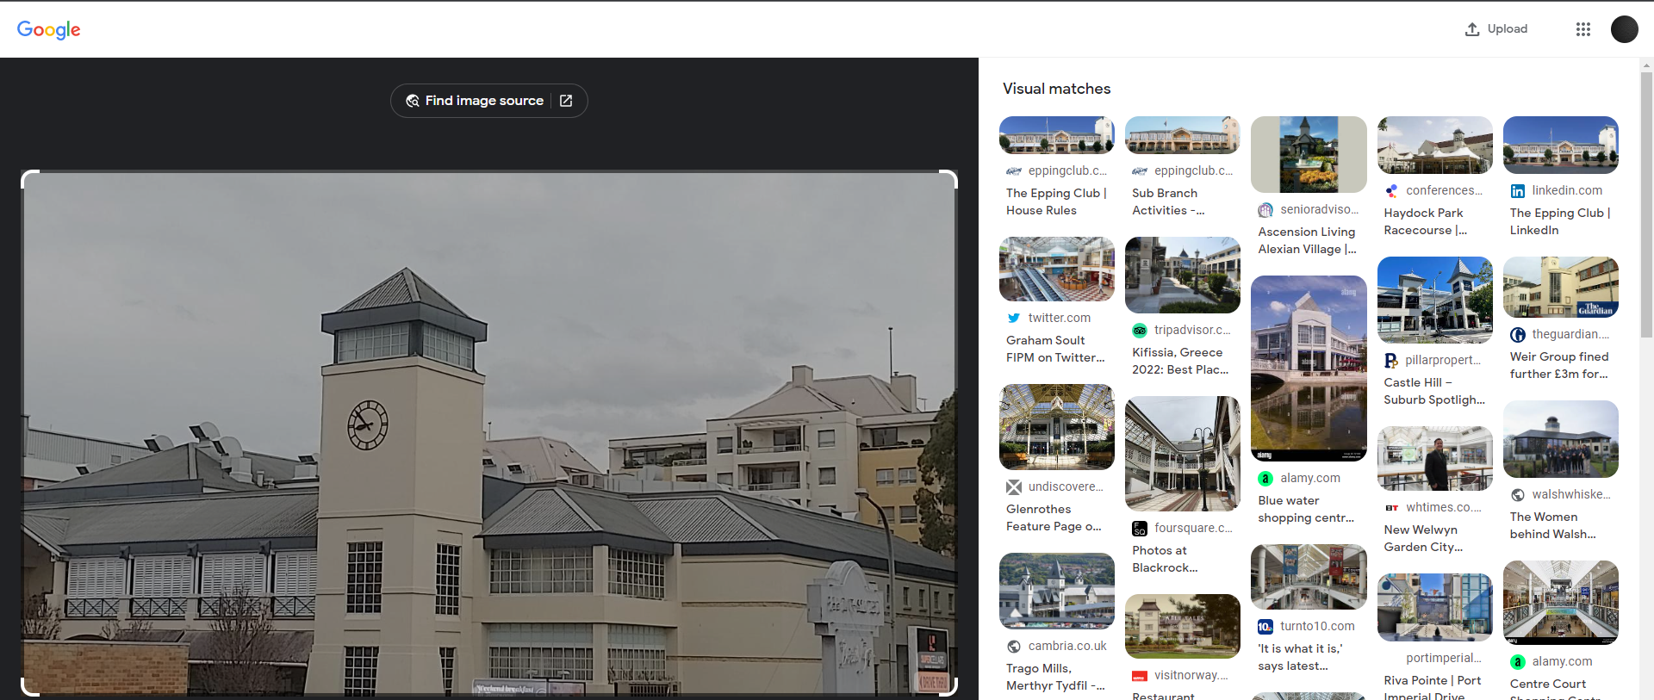Open visitnorway restaurant thumbnail
This screenshot has width=1654, height=700.
[x=1183, y=626]
